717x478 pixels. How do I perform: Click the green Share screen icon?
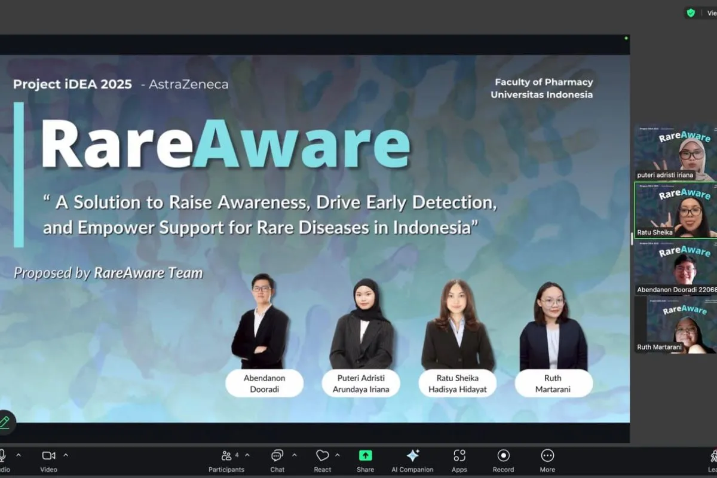(x=365, y=456)
